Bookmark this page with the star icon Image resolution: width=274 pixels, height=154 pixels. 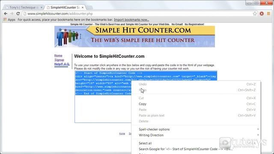(255, 14)
